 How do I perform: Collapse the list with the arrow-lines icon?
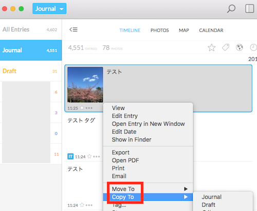tap(74, 30)
